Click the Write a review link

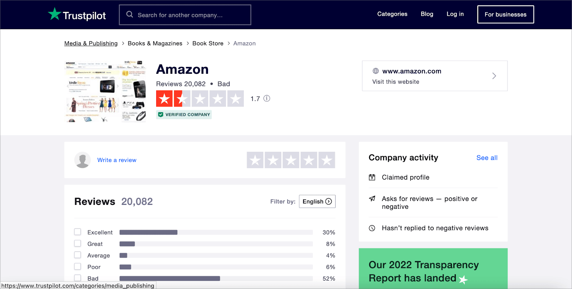[117, 160]
